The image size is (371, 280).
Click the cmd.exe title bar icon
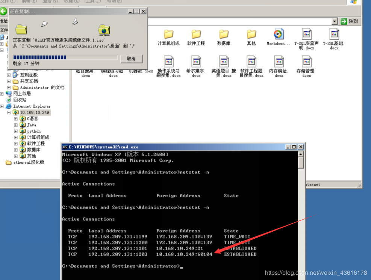pos(65,147)
